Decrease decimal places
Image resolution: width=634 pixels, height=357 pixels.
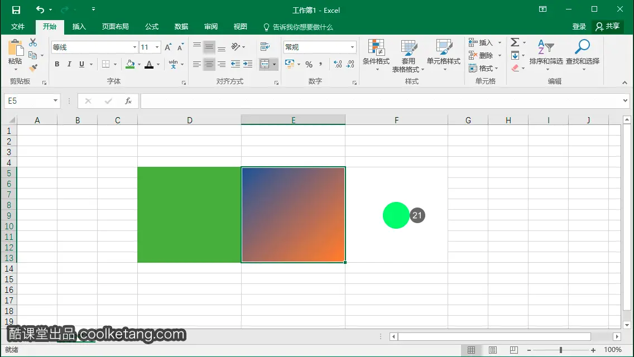[x=350, y=64]
